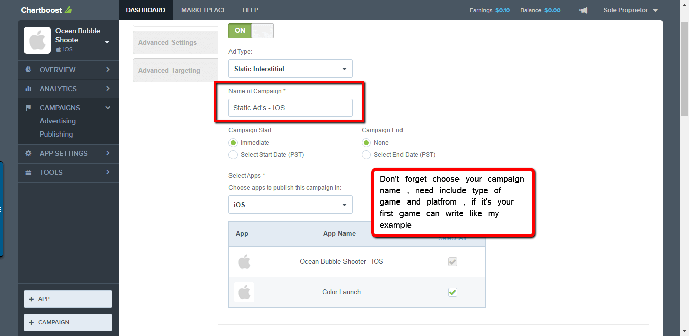Screen dimensions: 689x336
Task: Open Publishing under Campaigns
Action: tap(56, 135)
